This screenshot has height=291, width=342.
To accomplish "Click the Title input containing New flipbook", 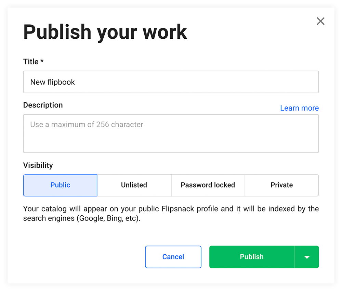I will pyautogui.click(x=171, y=82).
